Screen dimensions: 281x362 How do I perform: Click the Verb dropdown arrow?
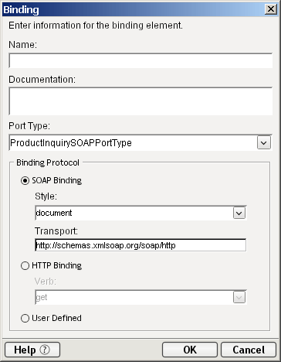[x=239, y=297]
